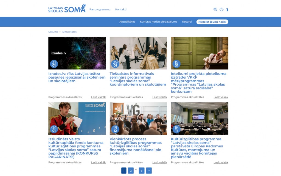Open the izrades.lv network thumbnail
Viewport: 281px width, 176px height.
pyautogui.click(x=77, y=53)
